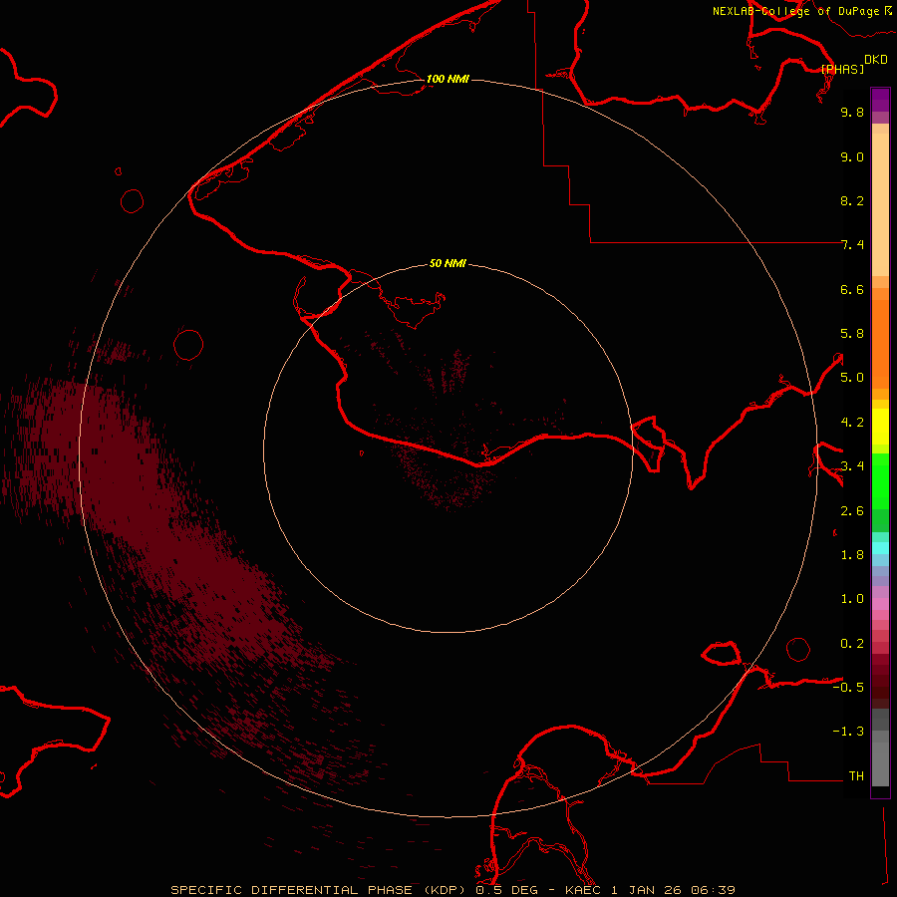Click the -1.3 scale value
Viewport: 897px width, 897px height.
848,732
